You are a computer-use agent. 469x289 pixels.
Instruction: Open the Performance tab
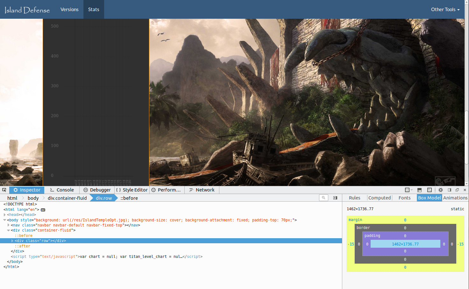pyautogui.click(x=166, y=190)
